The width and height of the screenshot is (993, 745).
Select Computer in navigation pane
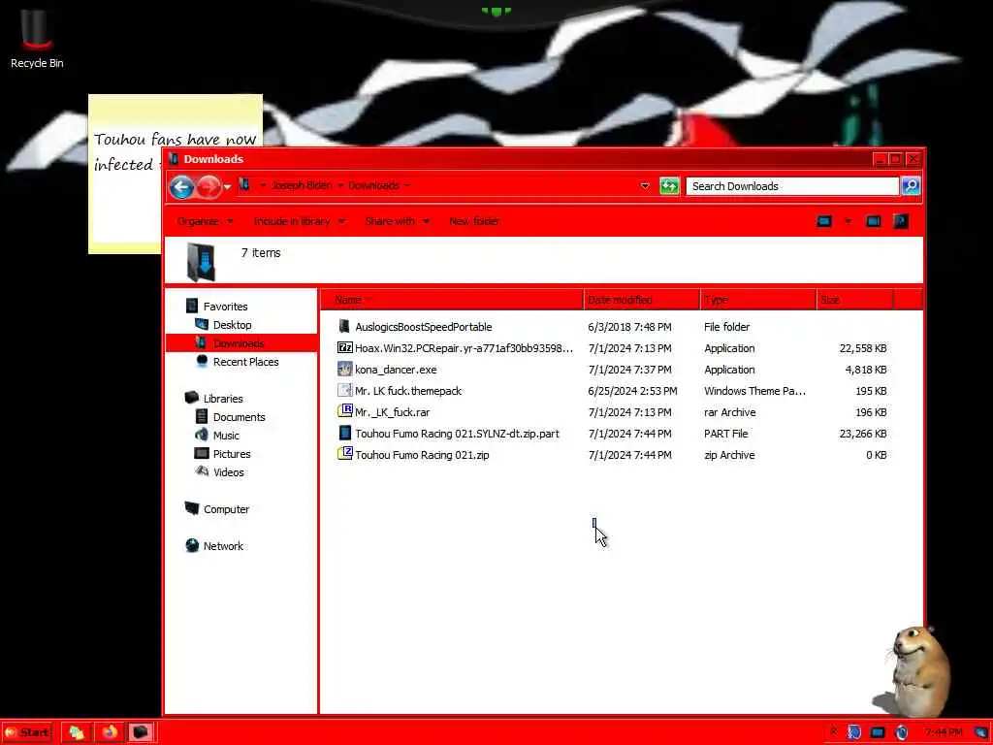[x=225, y=508]
